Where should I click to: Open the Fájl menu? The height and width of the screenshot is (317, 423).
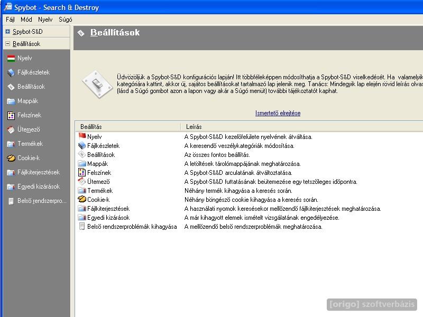(x=10, y=20)
